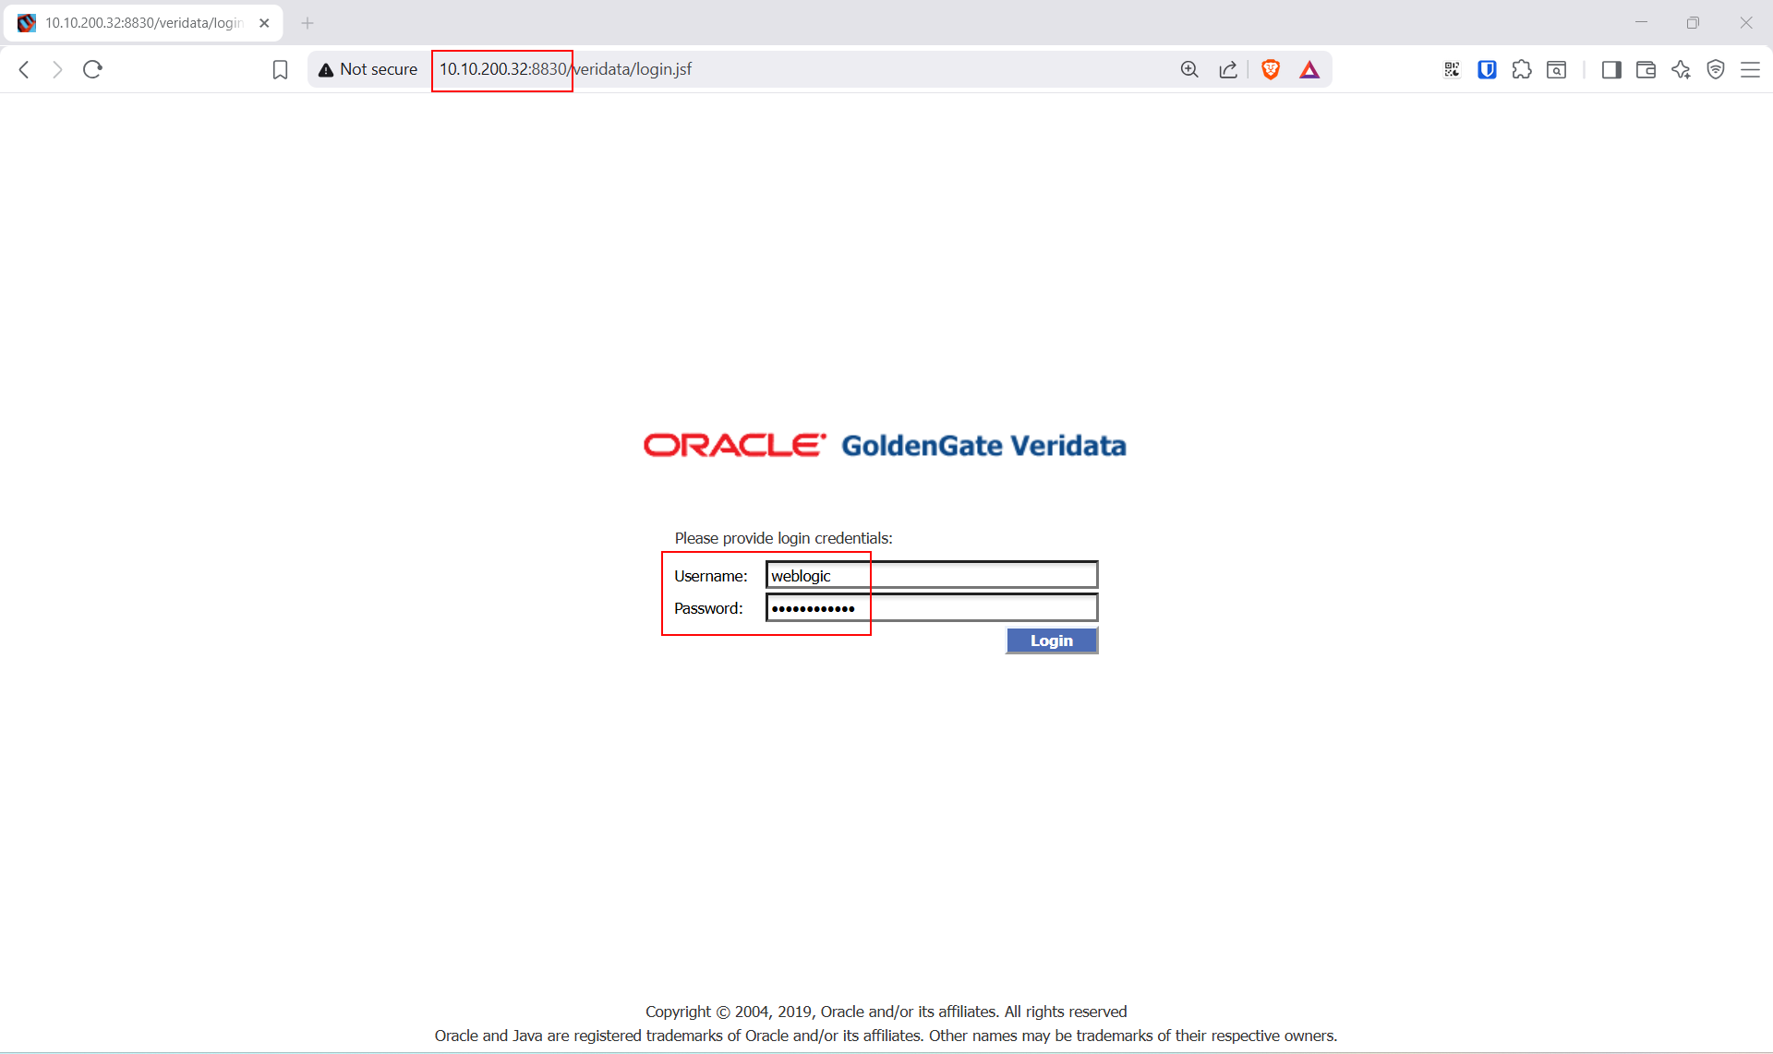Viewport: 1773px width, 1054px height.
Task: Select the 10.10.200.32:8830/veridata/login tab
Action: 143,23
